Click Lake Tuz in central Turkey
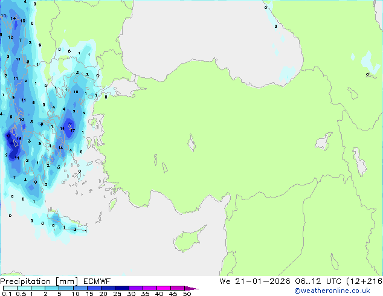Image resolution: width=383 pixels, height=296 pixels. click(x=192, y=145)
